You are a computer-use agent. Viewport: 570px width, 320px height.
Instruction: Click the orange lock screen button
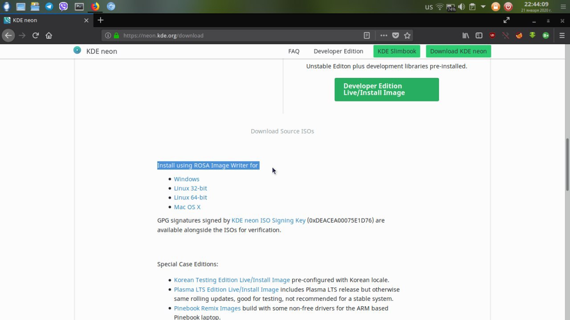(496, 7)
